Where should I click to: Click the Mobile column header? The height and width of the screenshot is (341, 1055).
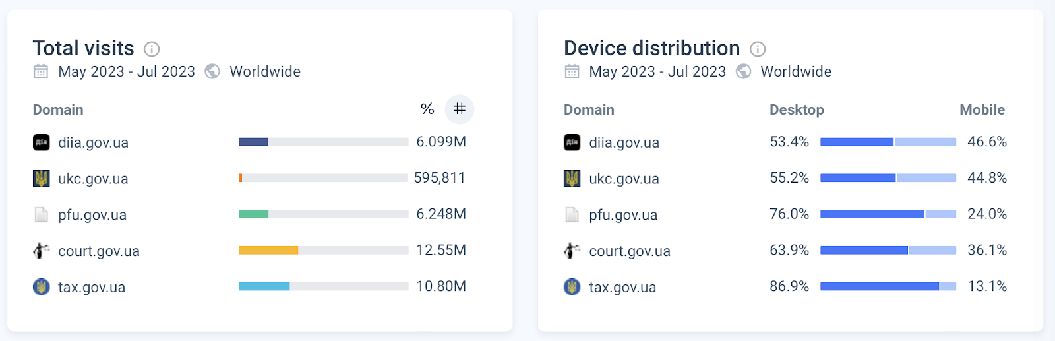[982, 109]
